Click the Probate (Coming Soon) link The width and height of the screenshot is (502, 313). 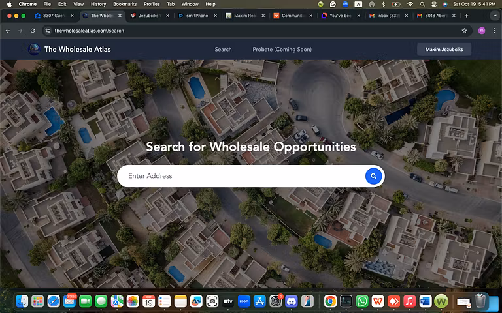tap(282, 49)
